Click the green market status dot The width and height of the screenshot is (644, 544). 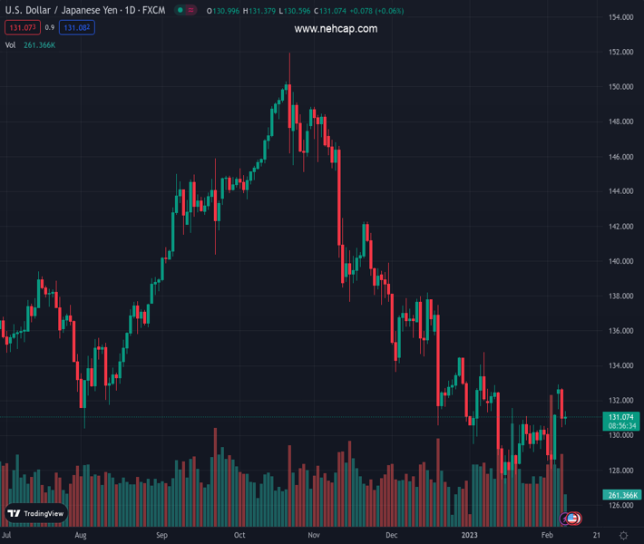coord(181,11)
